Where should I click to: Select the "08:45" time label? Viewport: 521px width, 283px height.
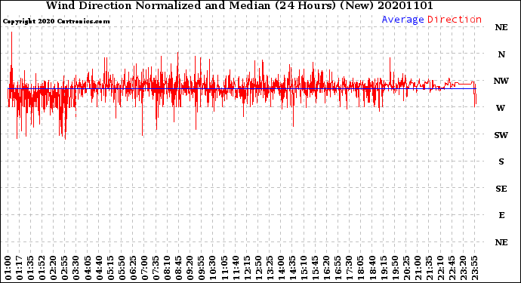178,268
